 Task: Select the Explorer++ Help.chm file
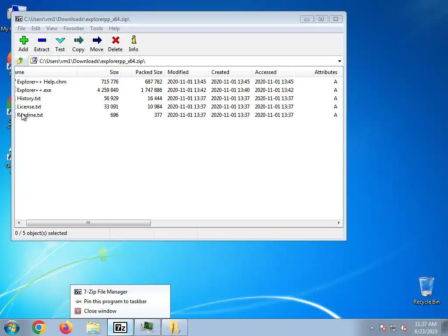click(42, 82)
